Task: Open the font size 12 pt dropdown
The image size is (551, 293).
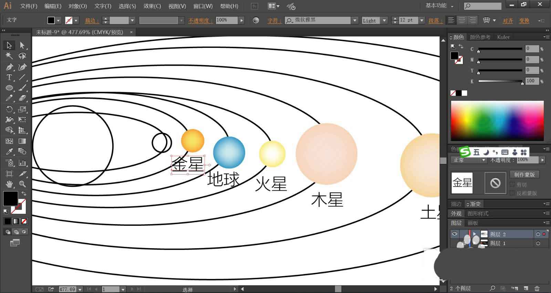Action: (x=422, y=21)
